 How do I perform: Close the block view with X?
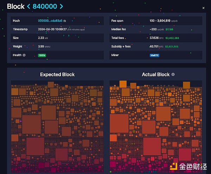coord(203,8)
